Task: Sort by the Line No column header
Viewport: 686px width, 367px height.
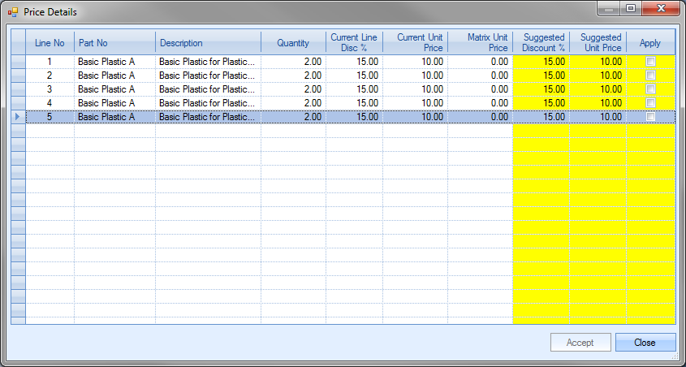Action: point(50,43)
